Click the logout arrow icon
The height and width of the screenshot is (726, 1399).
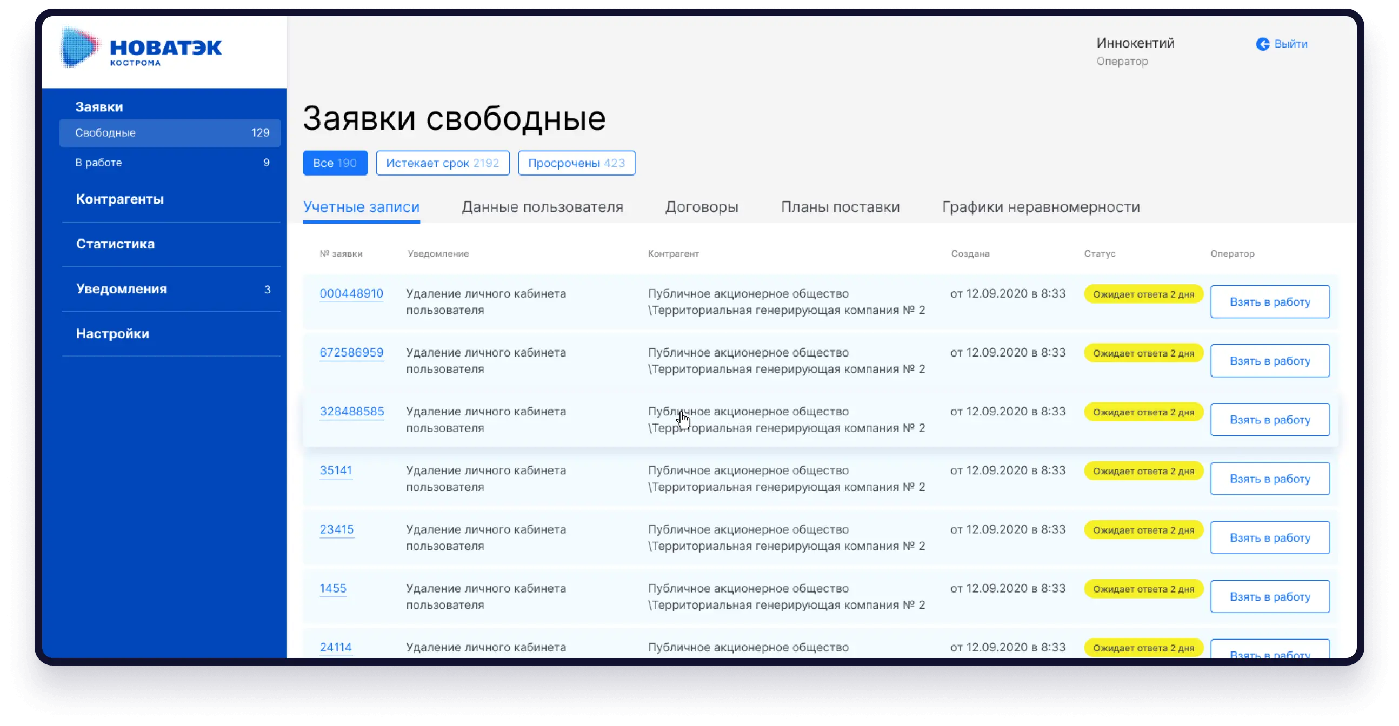click(x=1262, y=44)
